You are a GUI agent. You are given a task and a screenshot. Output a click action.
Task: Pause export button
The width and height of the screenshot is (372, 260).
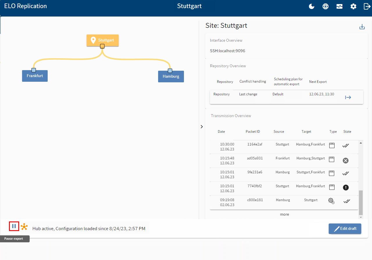click(x=14, y=226)
